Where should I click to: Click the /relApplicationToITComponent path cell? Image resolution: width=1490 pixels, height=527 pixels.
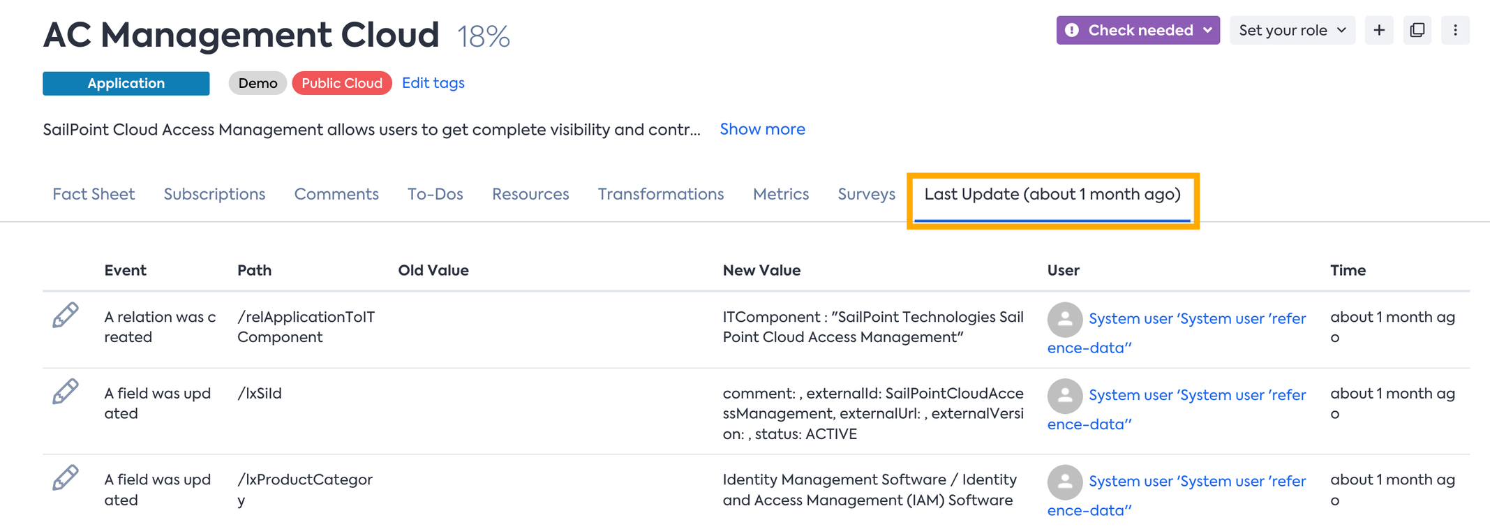coord(306,327)
